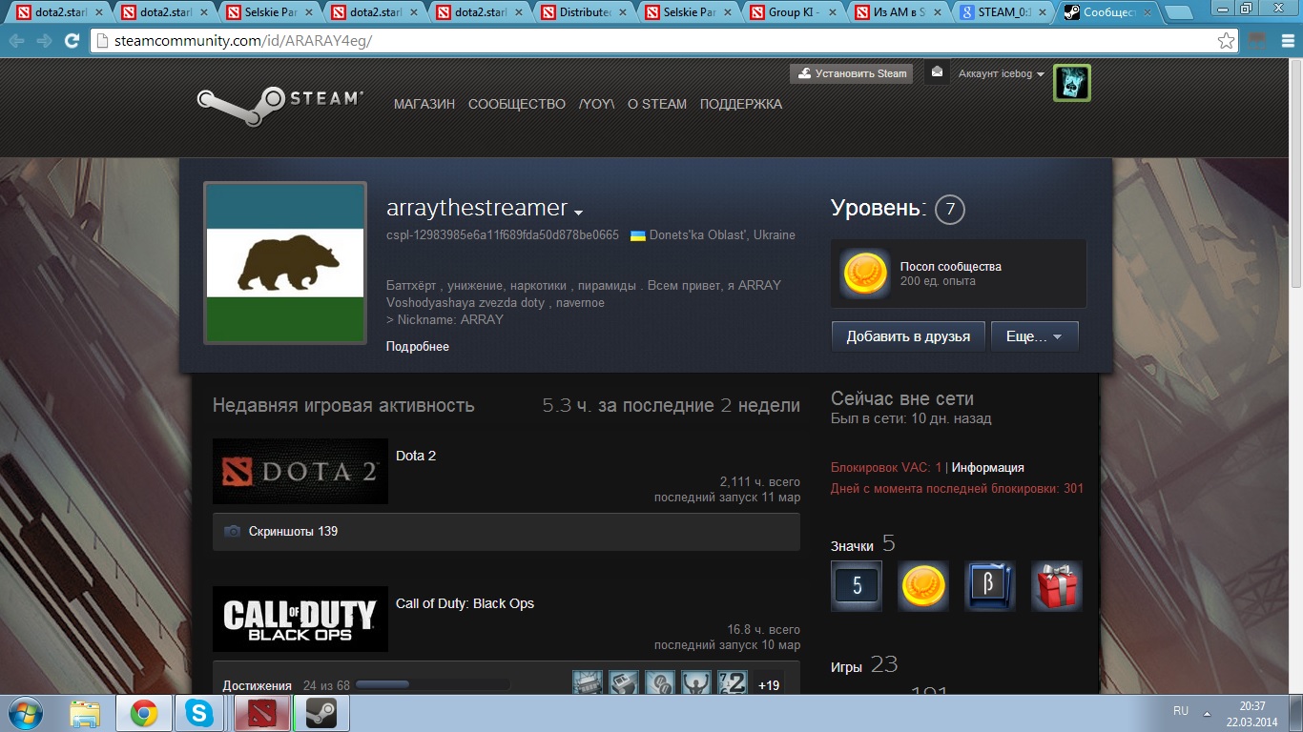
Task: Click the Steam logo in header
Action: coord(280,106)
